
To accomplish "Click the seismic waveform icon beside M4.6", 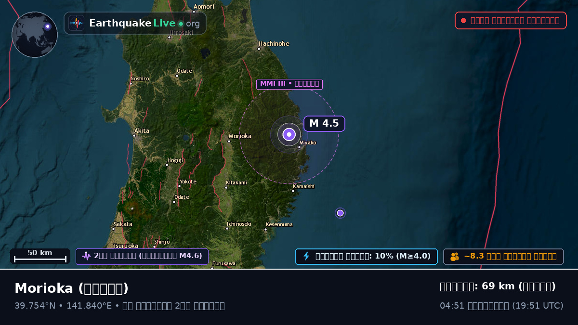I will [x=86, y=256].
